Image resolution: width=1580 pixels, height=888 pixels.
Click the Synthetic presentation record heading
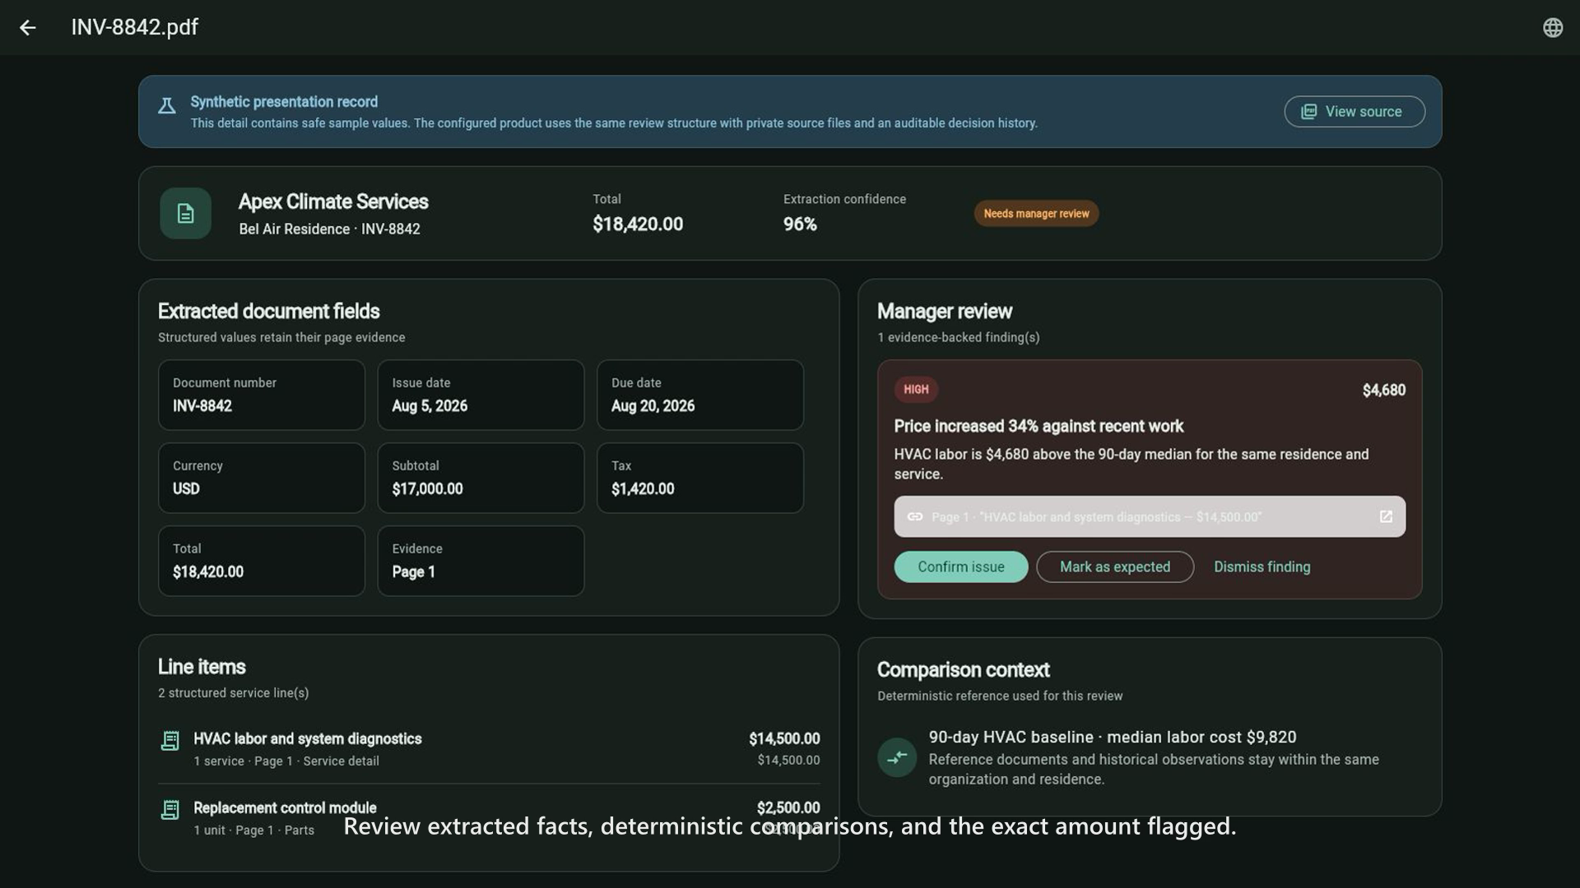(x=284, y=102)
